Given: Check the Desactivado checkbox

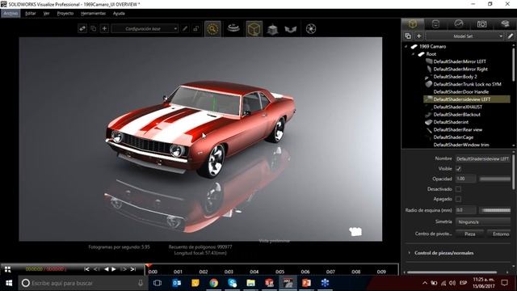Looking at the screenshot, I should click(458, 189).
